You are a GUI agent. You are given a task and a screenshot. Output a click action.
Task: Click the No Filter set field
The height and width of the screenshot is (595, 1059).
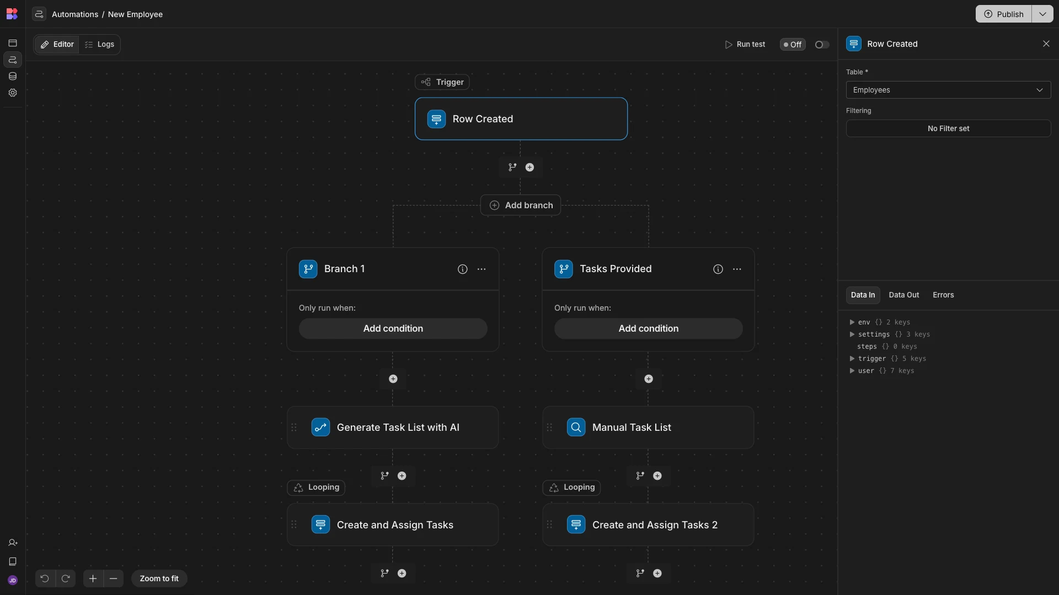pyautogui.click(x=948, y=128)
